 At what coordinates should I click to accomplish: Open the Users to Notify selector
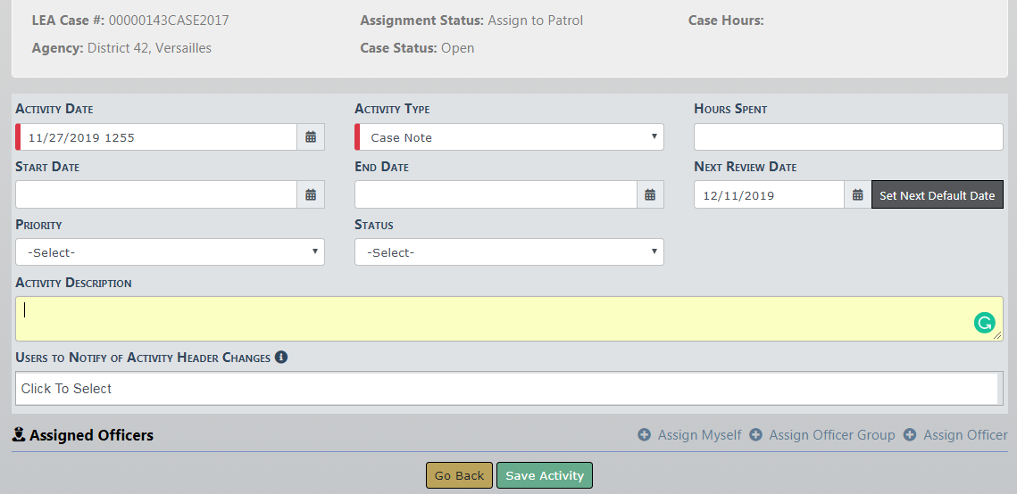505,389
